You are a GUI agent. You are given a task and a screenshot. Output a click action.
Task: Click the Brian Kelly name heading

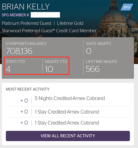[x=26, y=7]
